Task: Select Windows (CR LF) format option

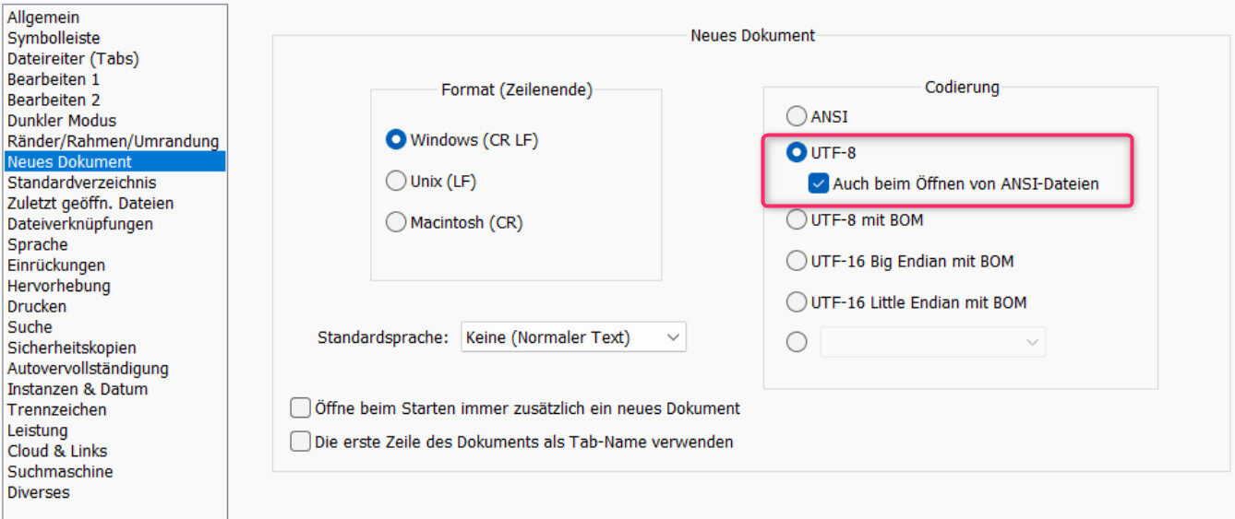Action: point(396,140)
